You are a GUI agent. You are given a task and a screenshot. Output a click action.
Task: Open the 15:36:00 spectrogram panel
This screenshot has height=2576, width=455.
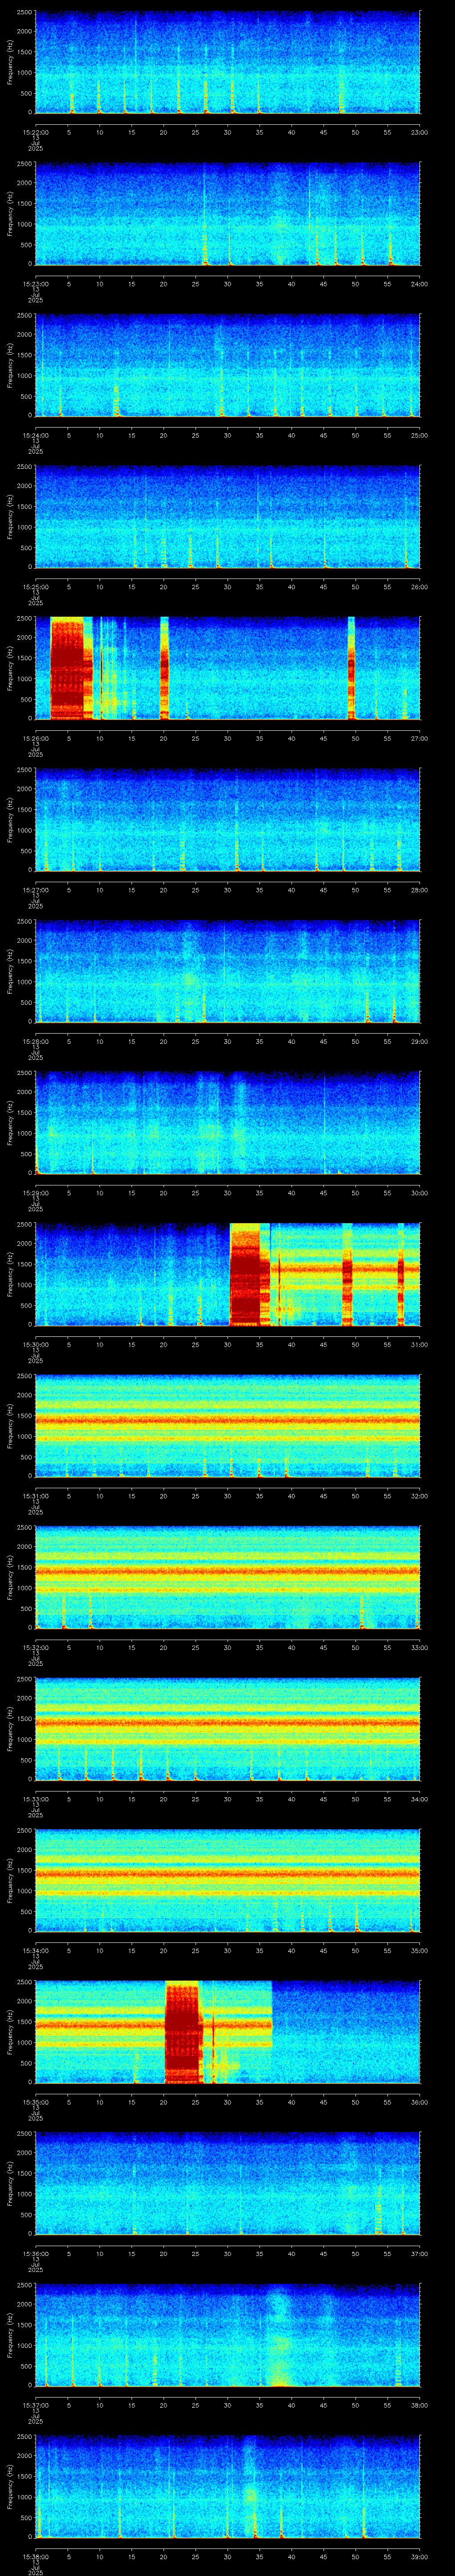click(x=227, y=2183)
